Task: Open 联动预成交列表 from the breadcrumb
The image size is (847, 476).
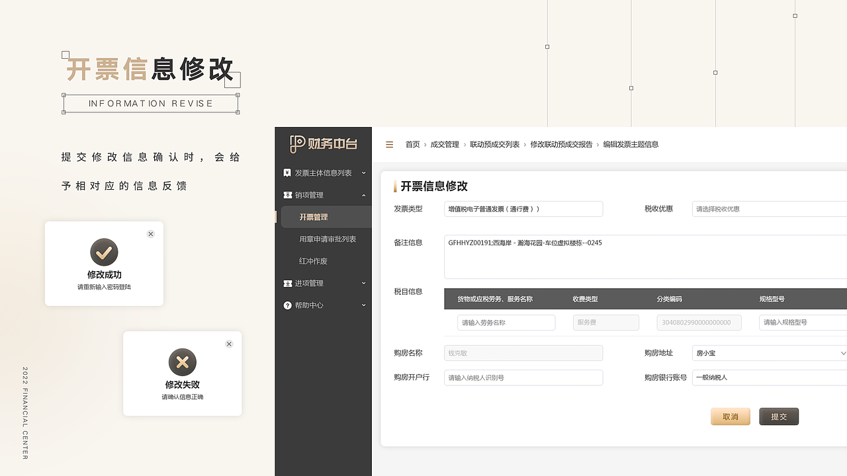Action: (495, 144)
